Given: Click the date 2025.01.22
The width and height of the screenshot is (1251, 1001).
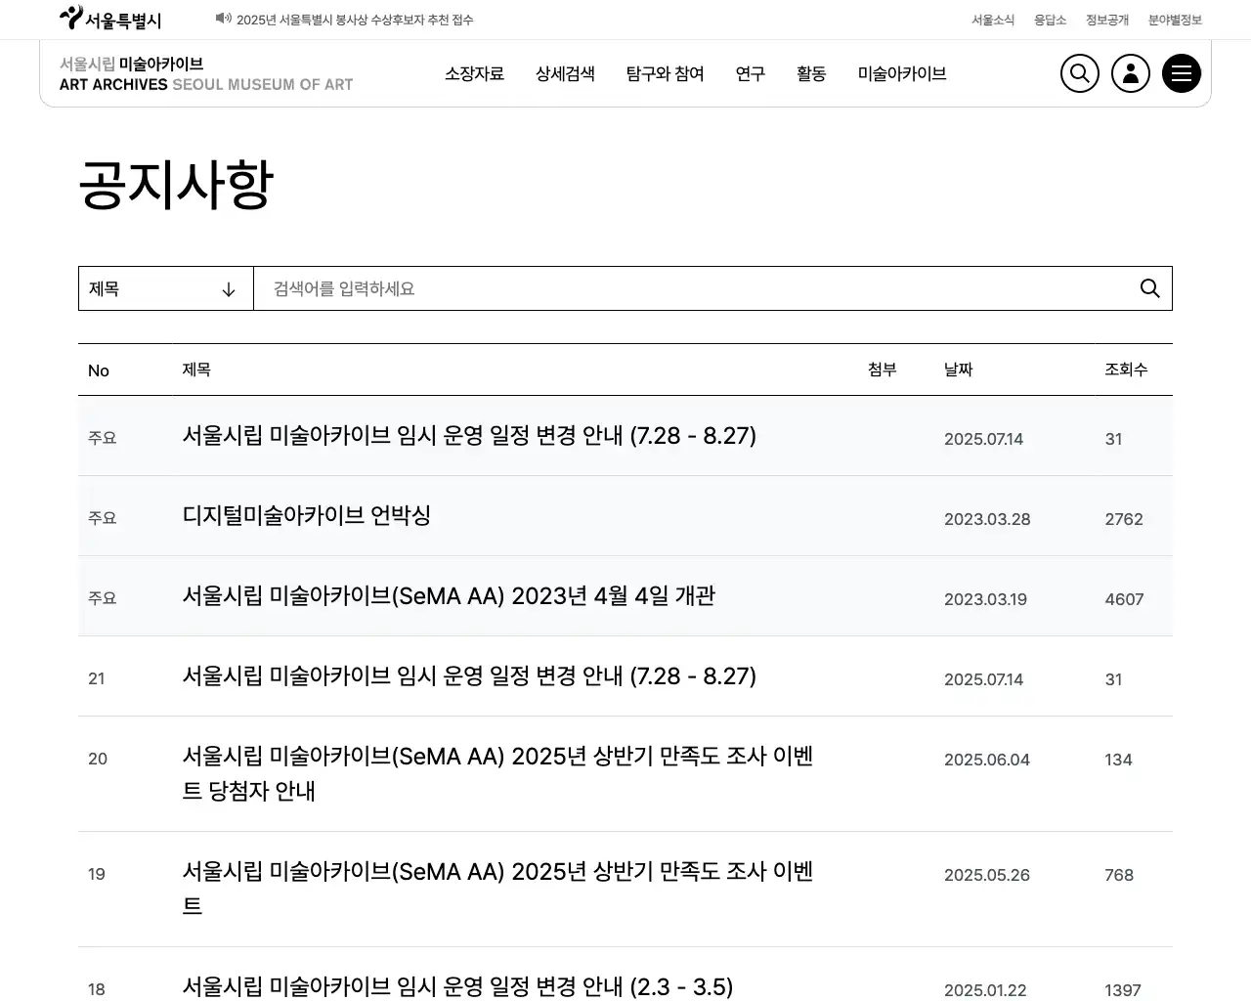Looking at the screenshot, I should click(x=985, y=990).
